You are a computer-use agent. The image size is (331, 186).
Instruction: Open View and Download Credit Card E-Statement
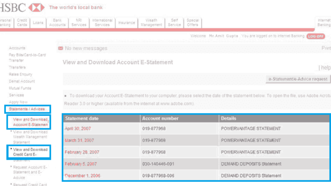[30, 154]
